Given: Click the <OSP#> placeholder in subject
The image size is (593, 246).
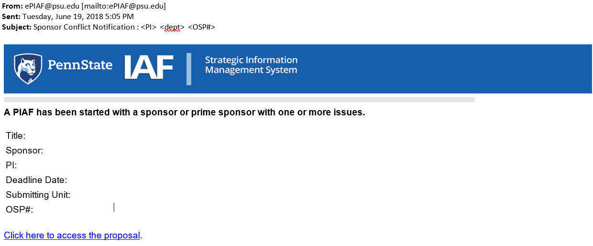Looking at the screenshot, I should click(x=202, y=27).
